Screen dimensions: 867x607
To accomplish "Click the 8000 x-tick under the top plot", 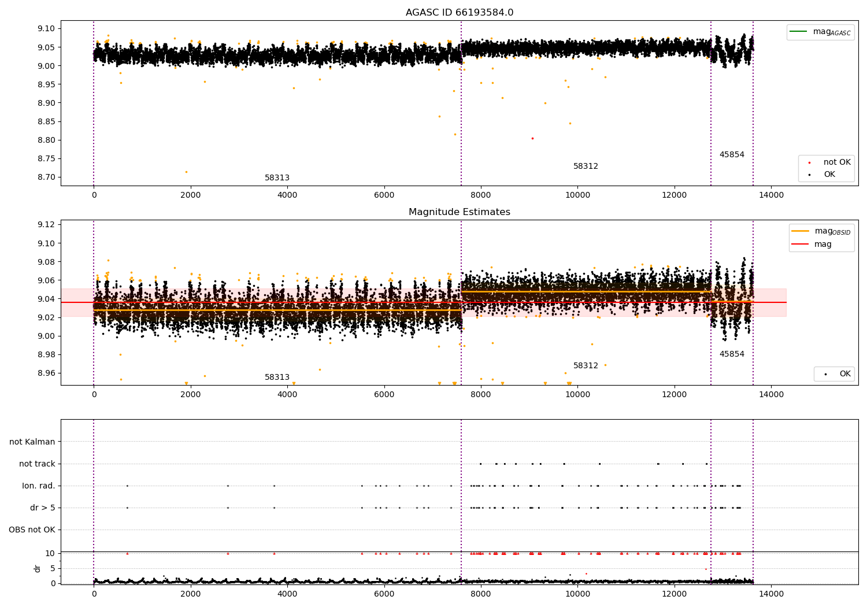I will coord(481,195).
